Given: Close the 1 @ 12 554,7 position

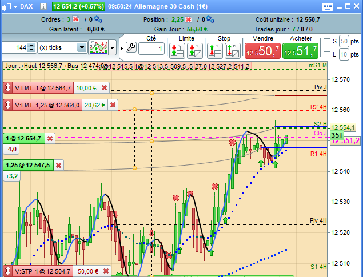Looking at the screenshot, I should click(x=50, y=138).
